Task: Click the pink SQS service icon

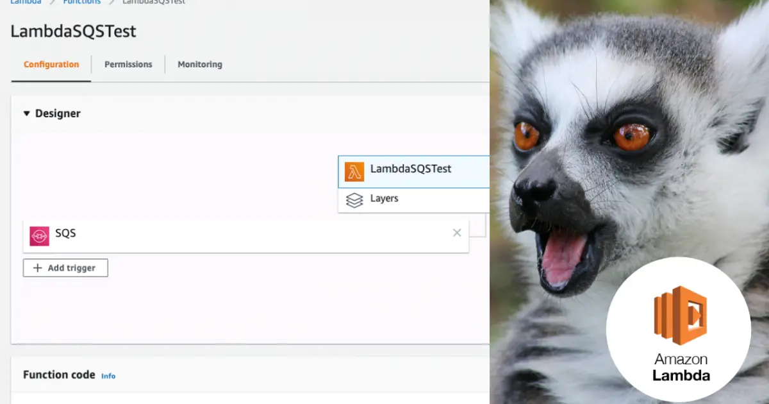Action: point(40,235)
